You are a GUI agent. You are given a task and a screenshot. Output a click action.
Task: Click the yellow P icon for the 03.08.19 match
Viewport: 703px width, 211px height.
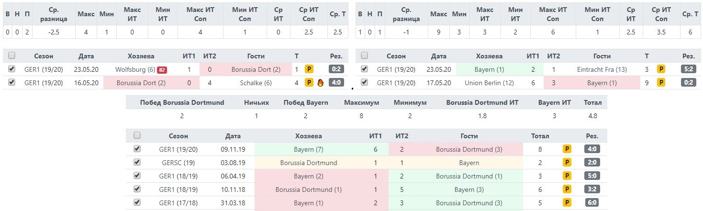click(x=567, y=163)
